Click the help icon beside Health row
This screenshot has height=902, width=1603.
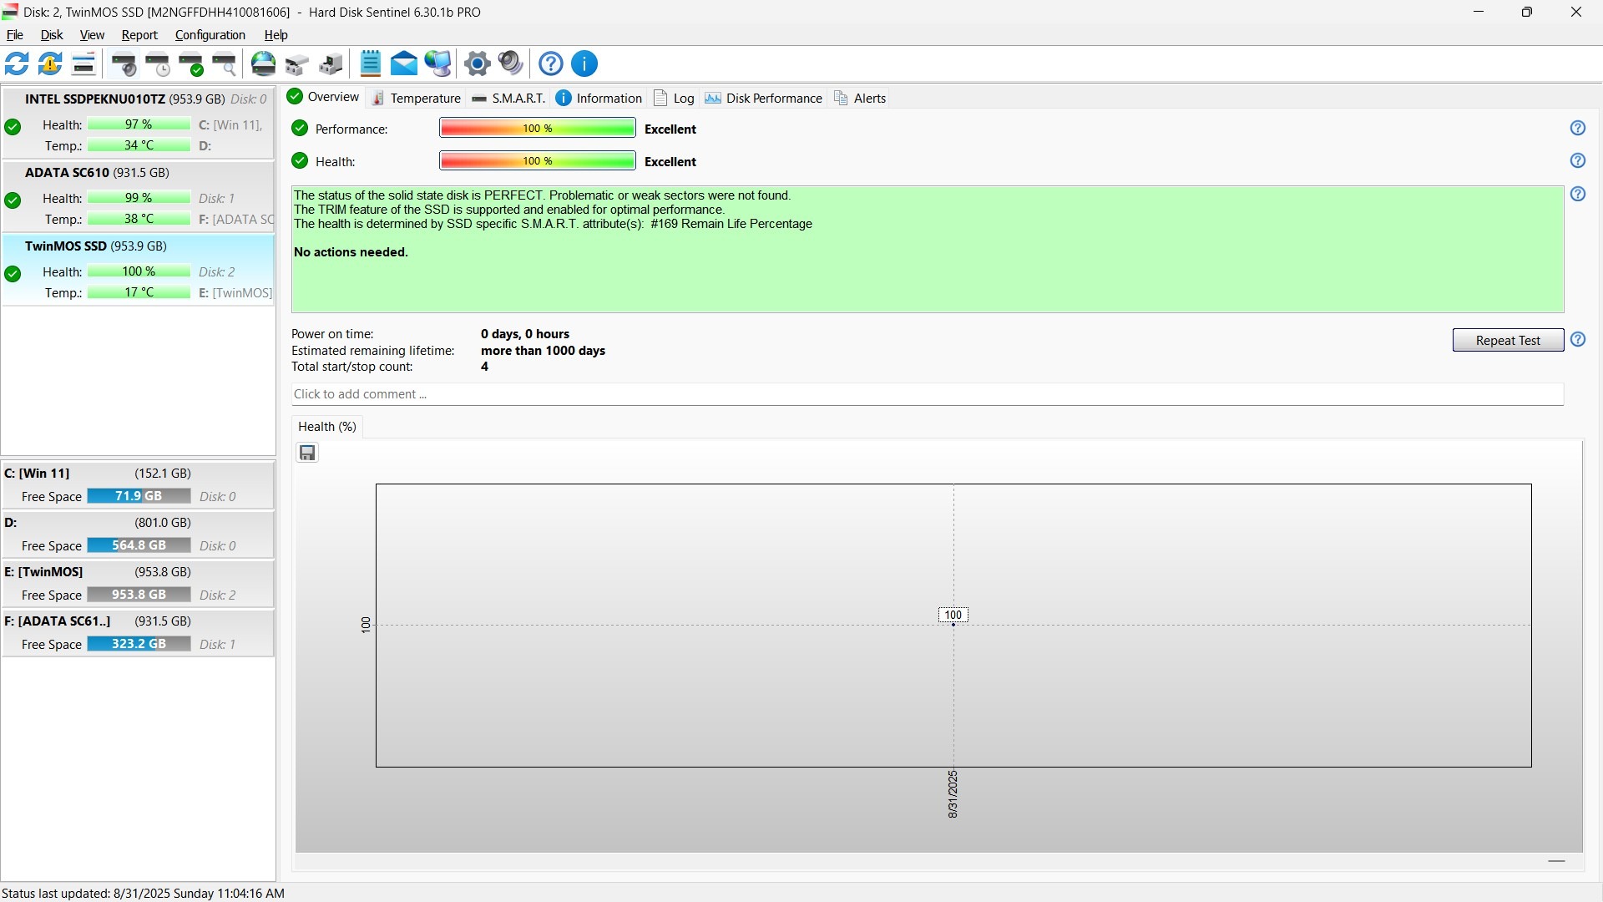point(1578,160)
